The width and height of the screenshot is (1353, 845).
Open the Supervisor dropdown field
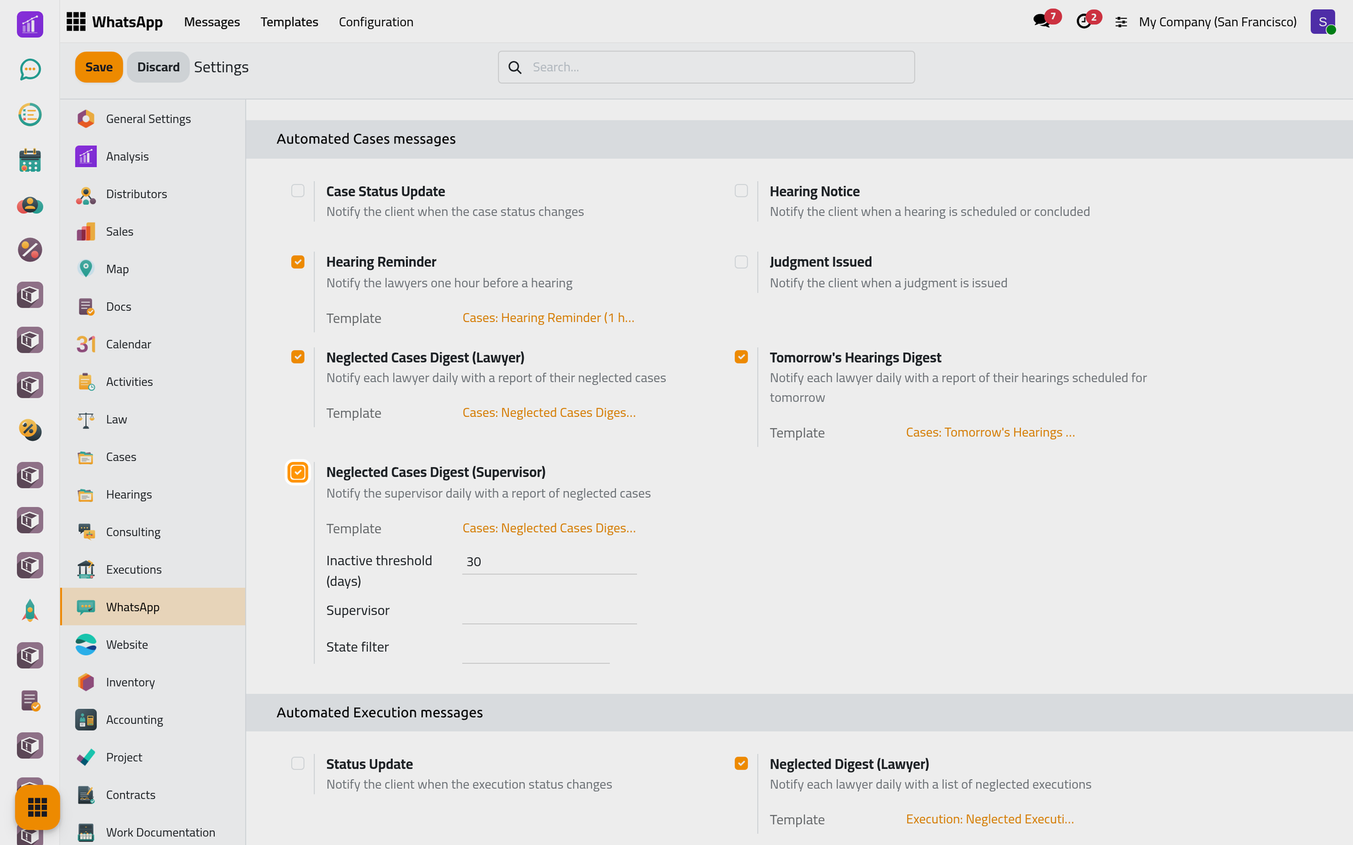550,611
